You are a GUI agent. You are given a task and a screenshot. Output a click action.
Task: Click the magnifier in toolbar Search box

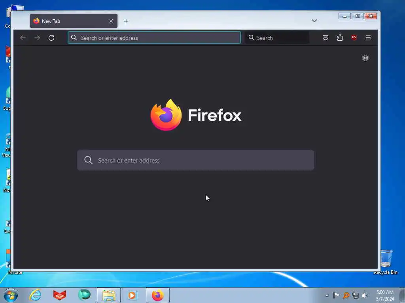click(251, 37)
